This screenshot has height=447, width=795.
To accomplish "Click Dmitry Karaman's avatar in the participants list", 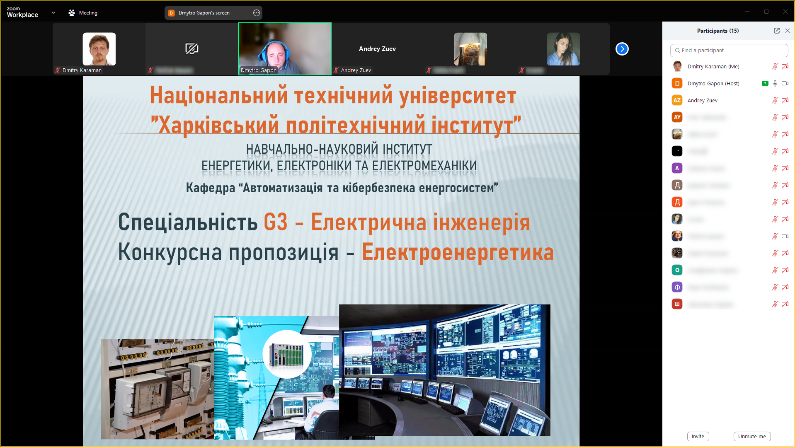I will [x=677, y=66].
